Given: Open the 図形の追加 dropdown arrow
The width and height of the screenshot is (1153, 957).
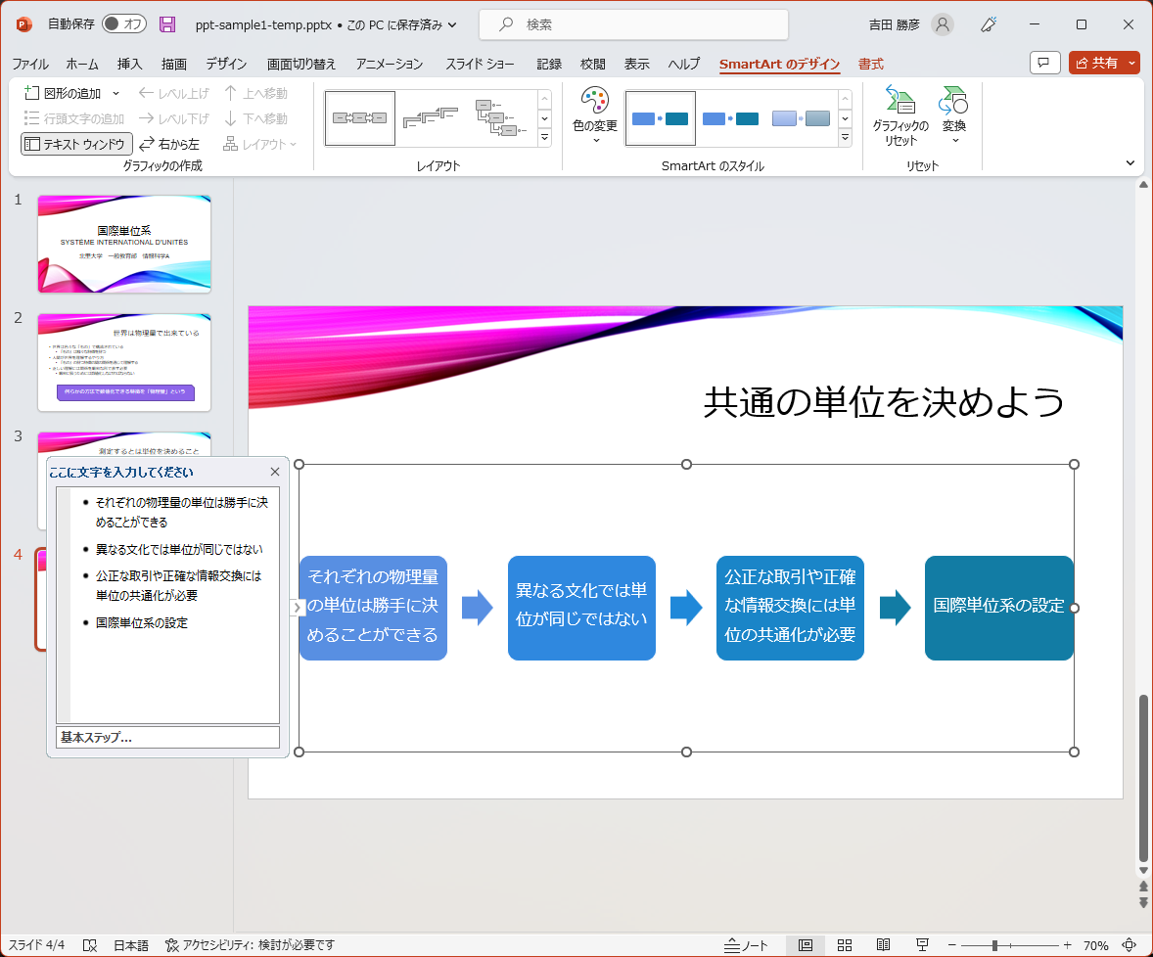Looking at the screenshot, I should point(115,93).
